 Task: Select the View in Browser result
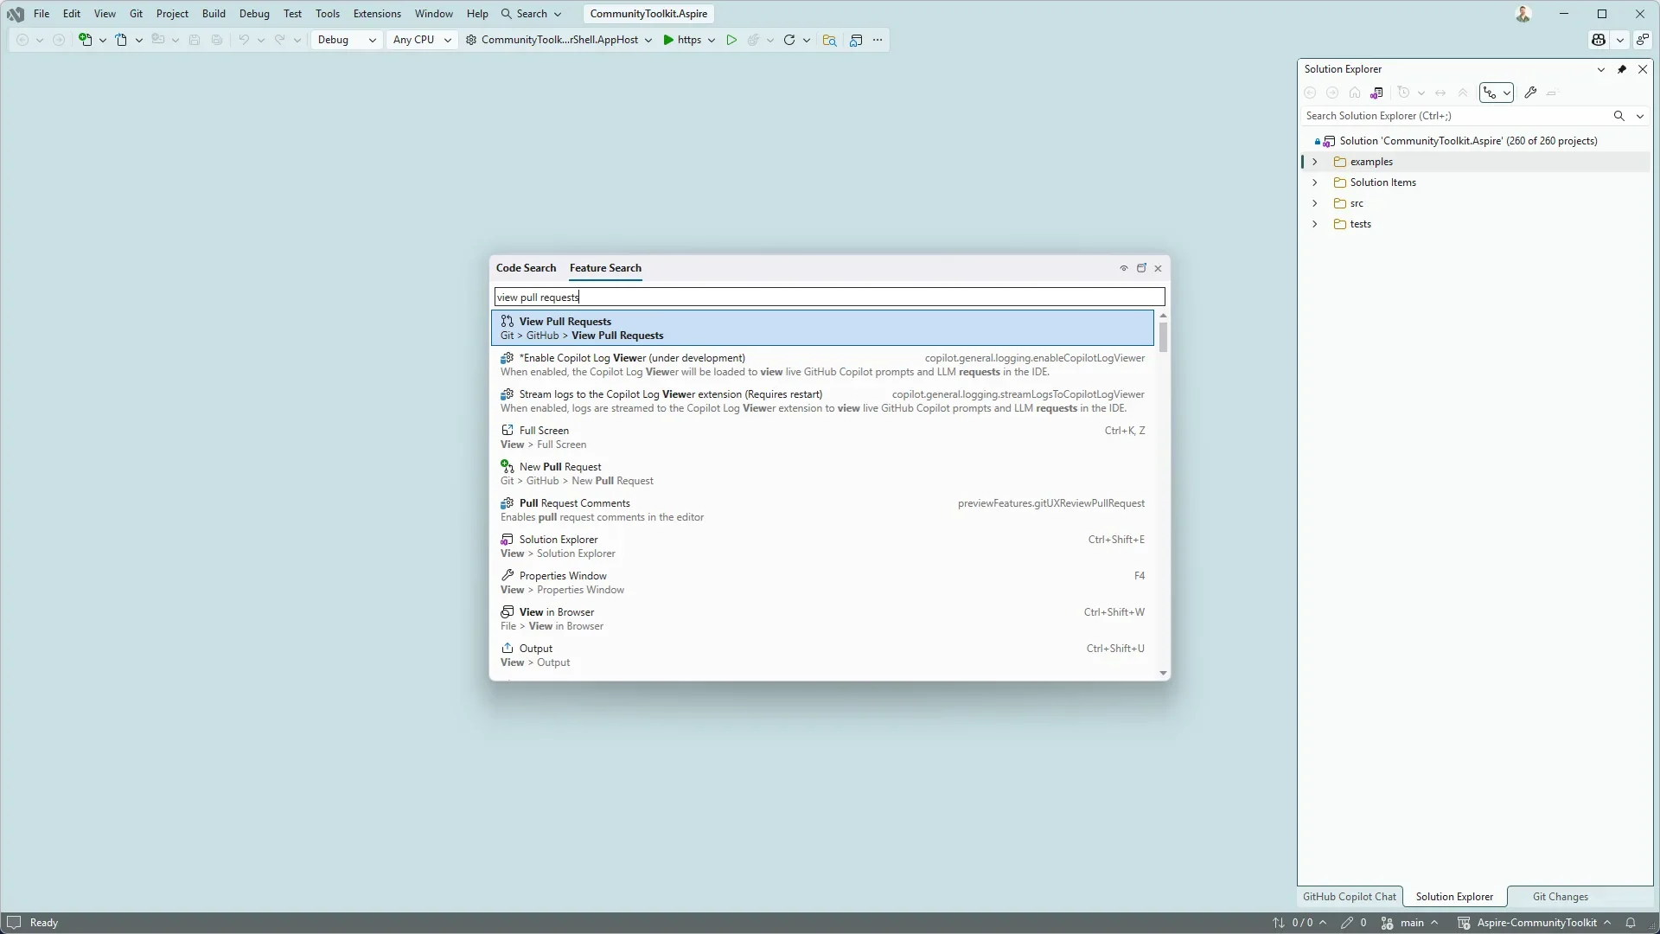tap(822, 619)
